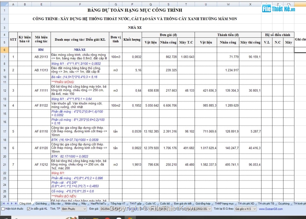Click the material total '1.582.337,5'
The height and width of the screenshot is (219, 306).
206,165
